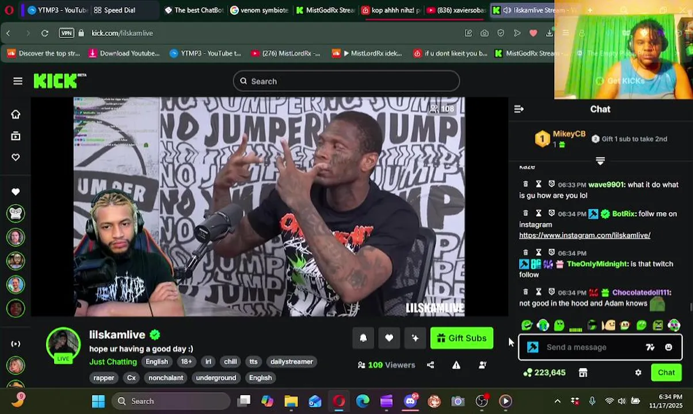Report the stream with warning triangle icon
693x414 pixels.
click(456, 365)
